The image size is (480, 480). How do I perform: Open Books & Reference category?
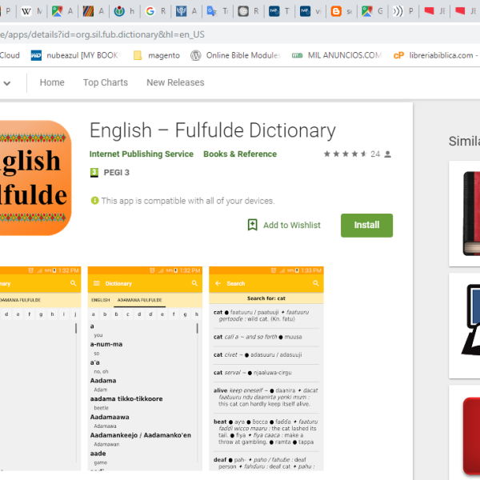[x=240, y=154]
